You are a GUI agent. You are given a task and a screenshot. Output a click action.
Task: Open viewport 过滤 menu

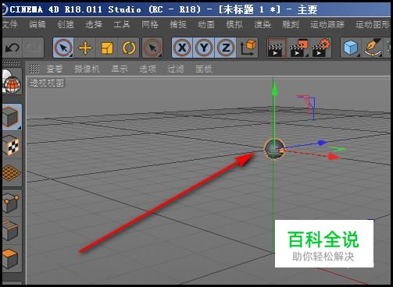pos(176,69)
